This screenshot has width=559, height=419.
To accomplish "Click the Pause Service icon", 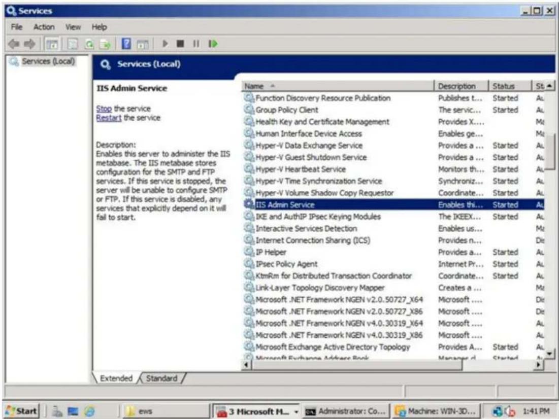I will tap(196, 44).
